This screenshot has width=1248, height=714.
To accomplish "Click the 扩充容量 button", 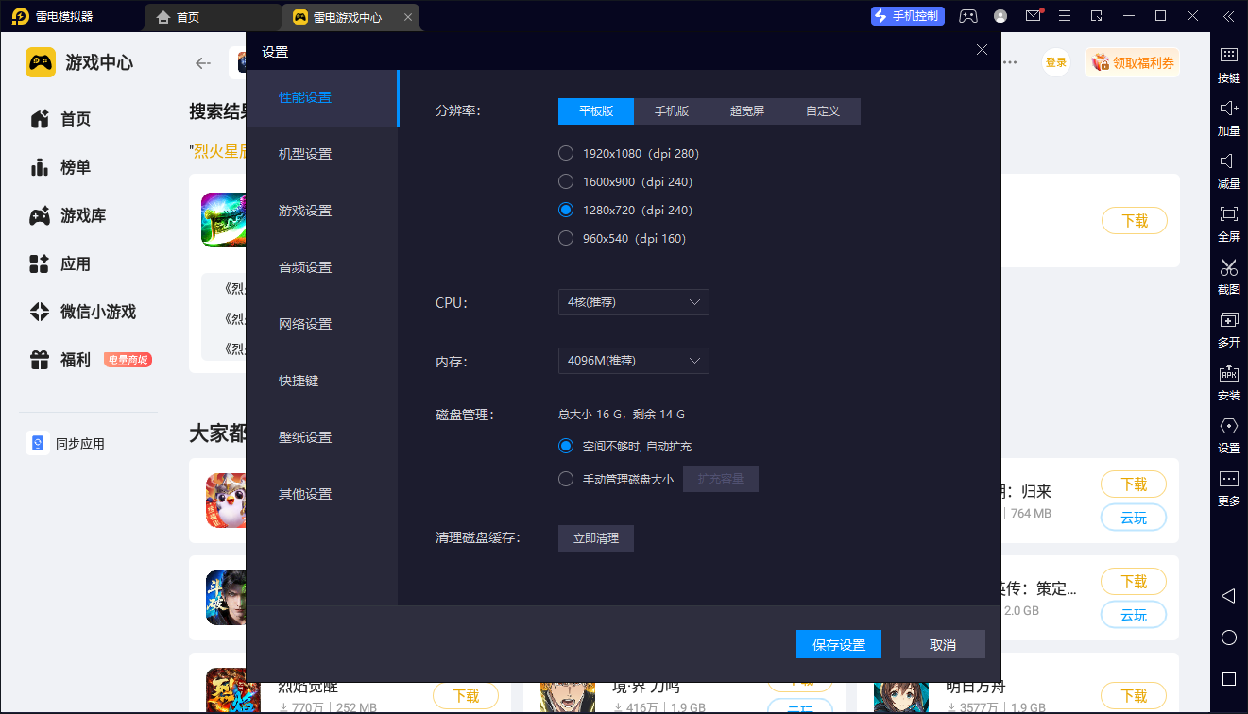I will pyautogui.click(x=721, y=479).
